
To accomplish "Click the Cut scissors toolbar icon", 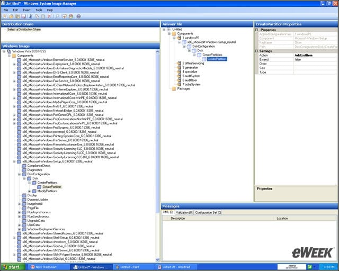I will point(31,16).
